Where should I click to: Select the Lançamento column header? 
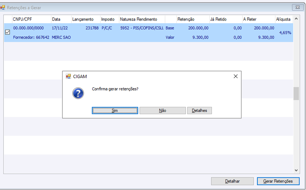point(86,19)
